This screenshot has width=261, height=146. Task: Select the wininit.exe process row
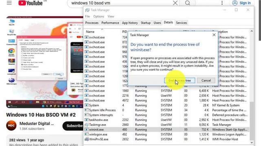(x=167, y=129)
